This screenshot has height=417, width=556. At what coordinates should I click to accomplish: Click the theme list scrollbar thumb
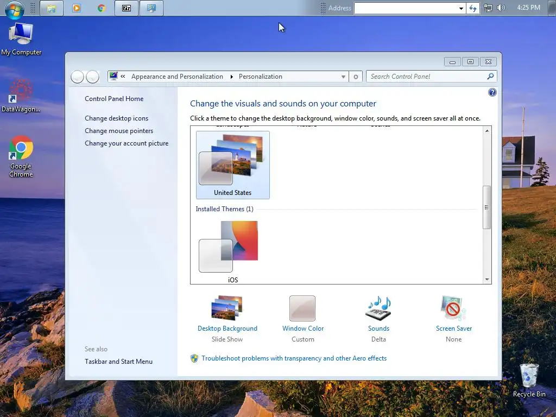click(487, 207)
